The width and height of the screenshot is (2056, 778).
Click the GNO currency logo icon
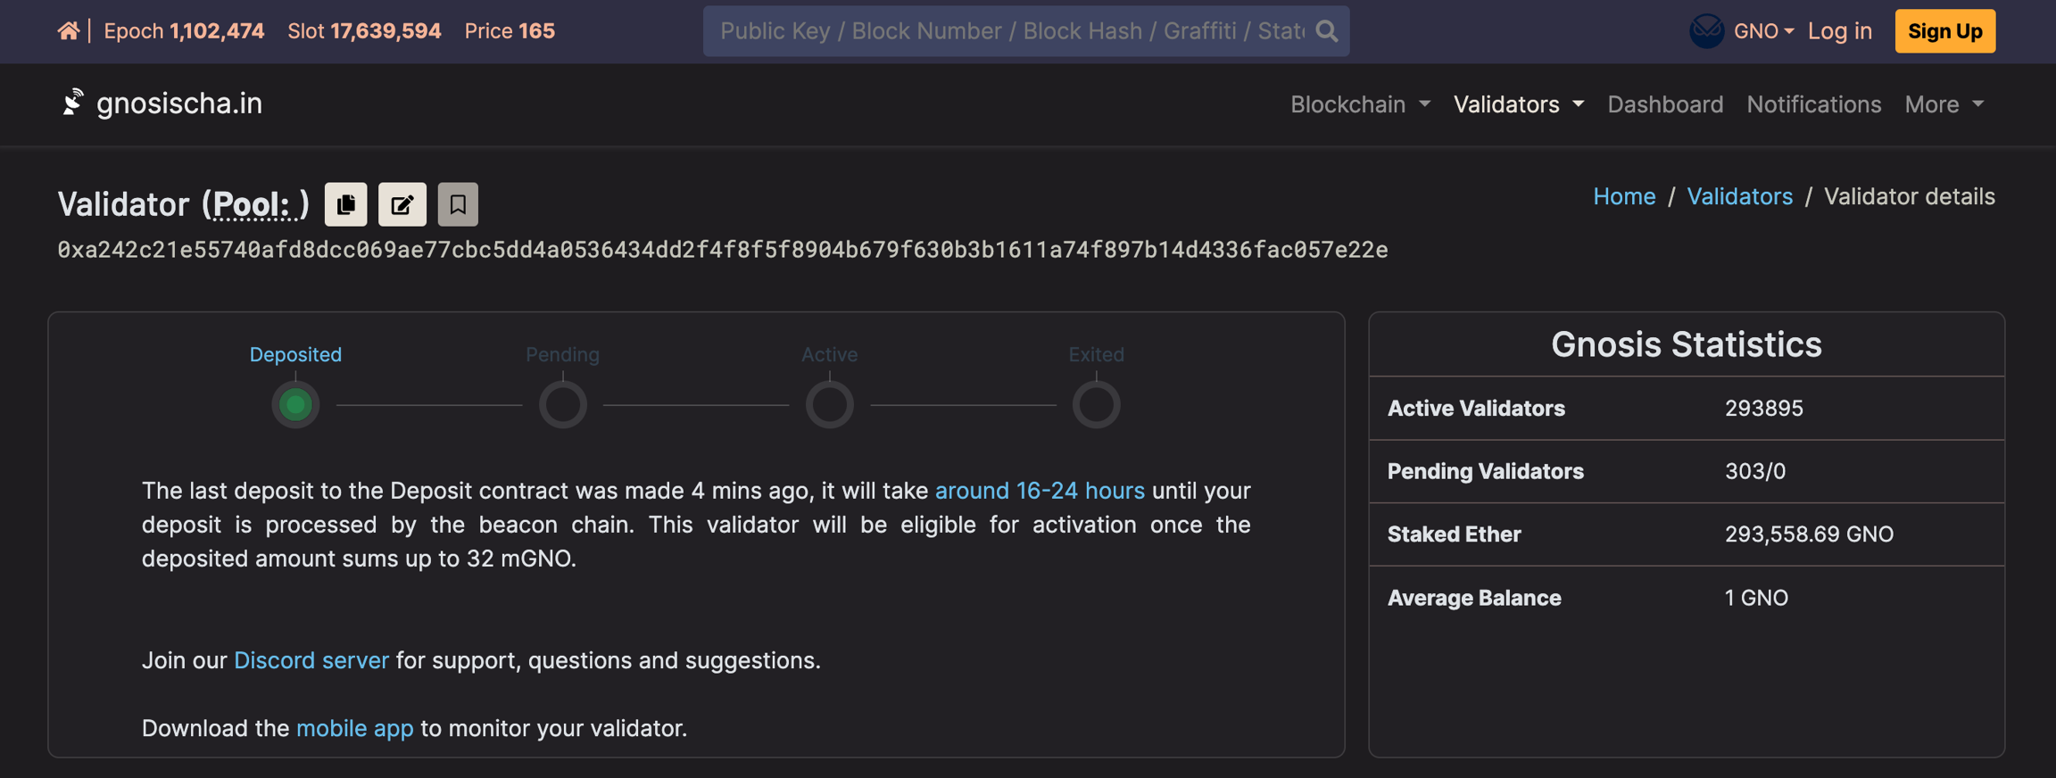tap(1706, 31)
